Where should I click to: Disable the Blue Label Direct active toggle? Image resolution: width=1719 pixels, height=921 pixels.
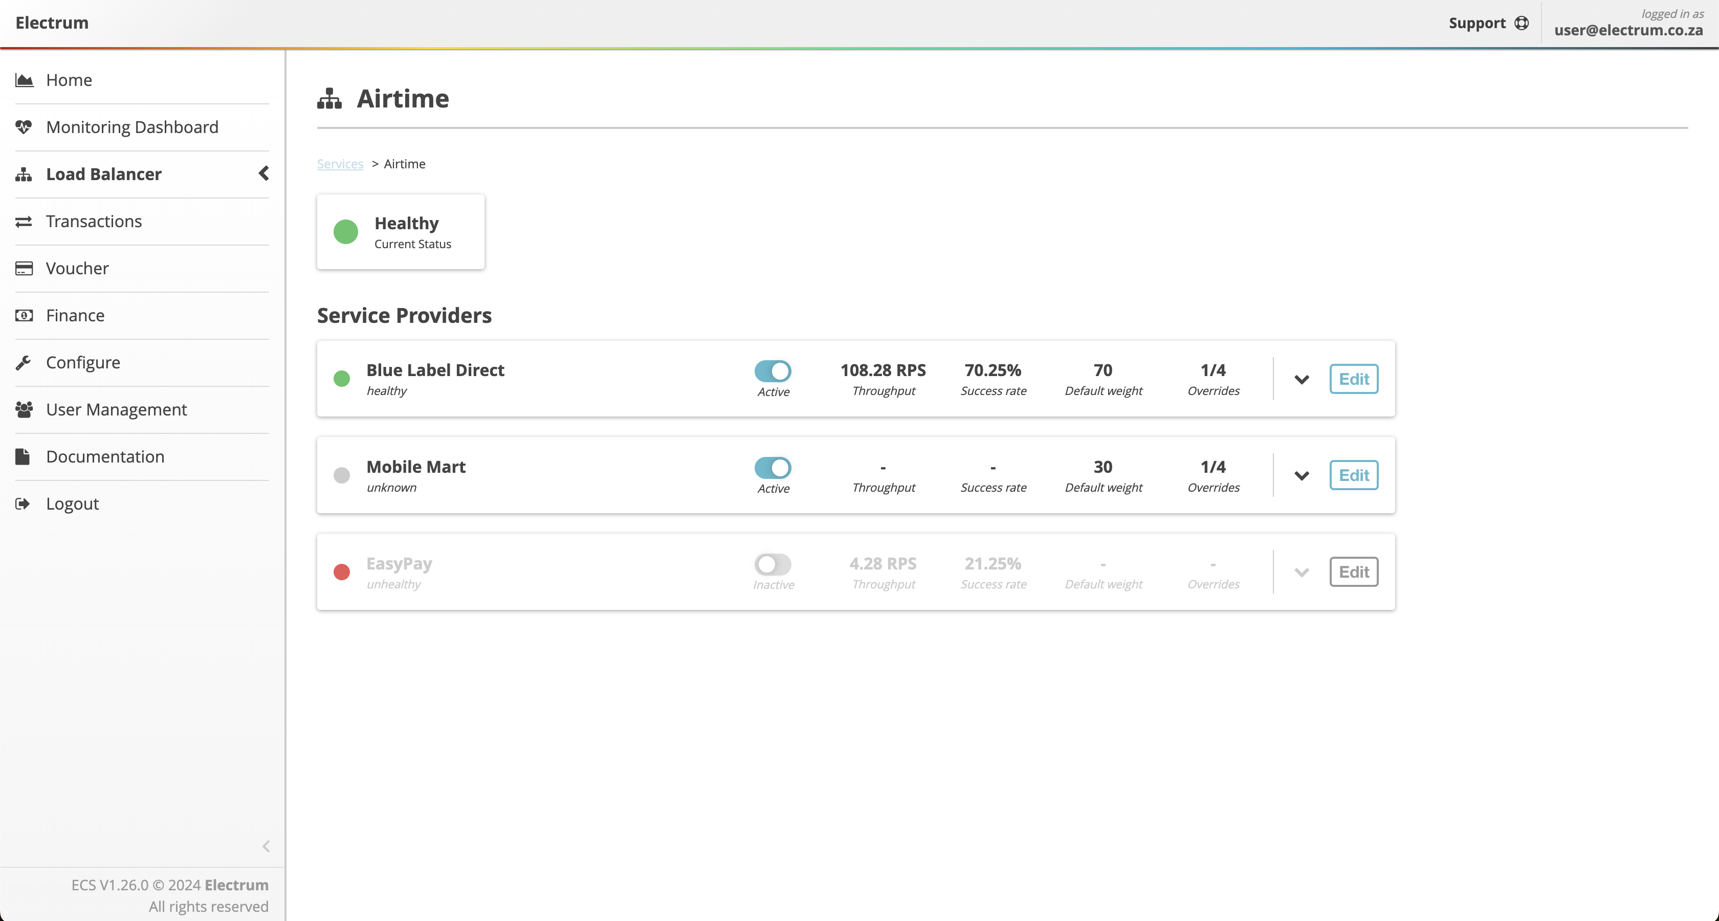773,371
